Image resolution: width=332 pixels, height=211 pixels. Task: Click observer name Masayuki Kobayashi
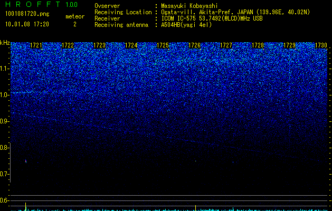pos(189,6)
